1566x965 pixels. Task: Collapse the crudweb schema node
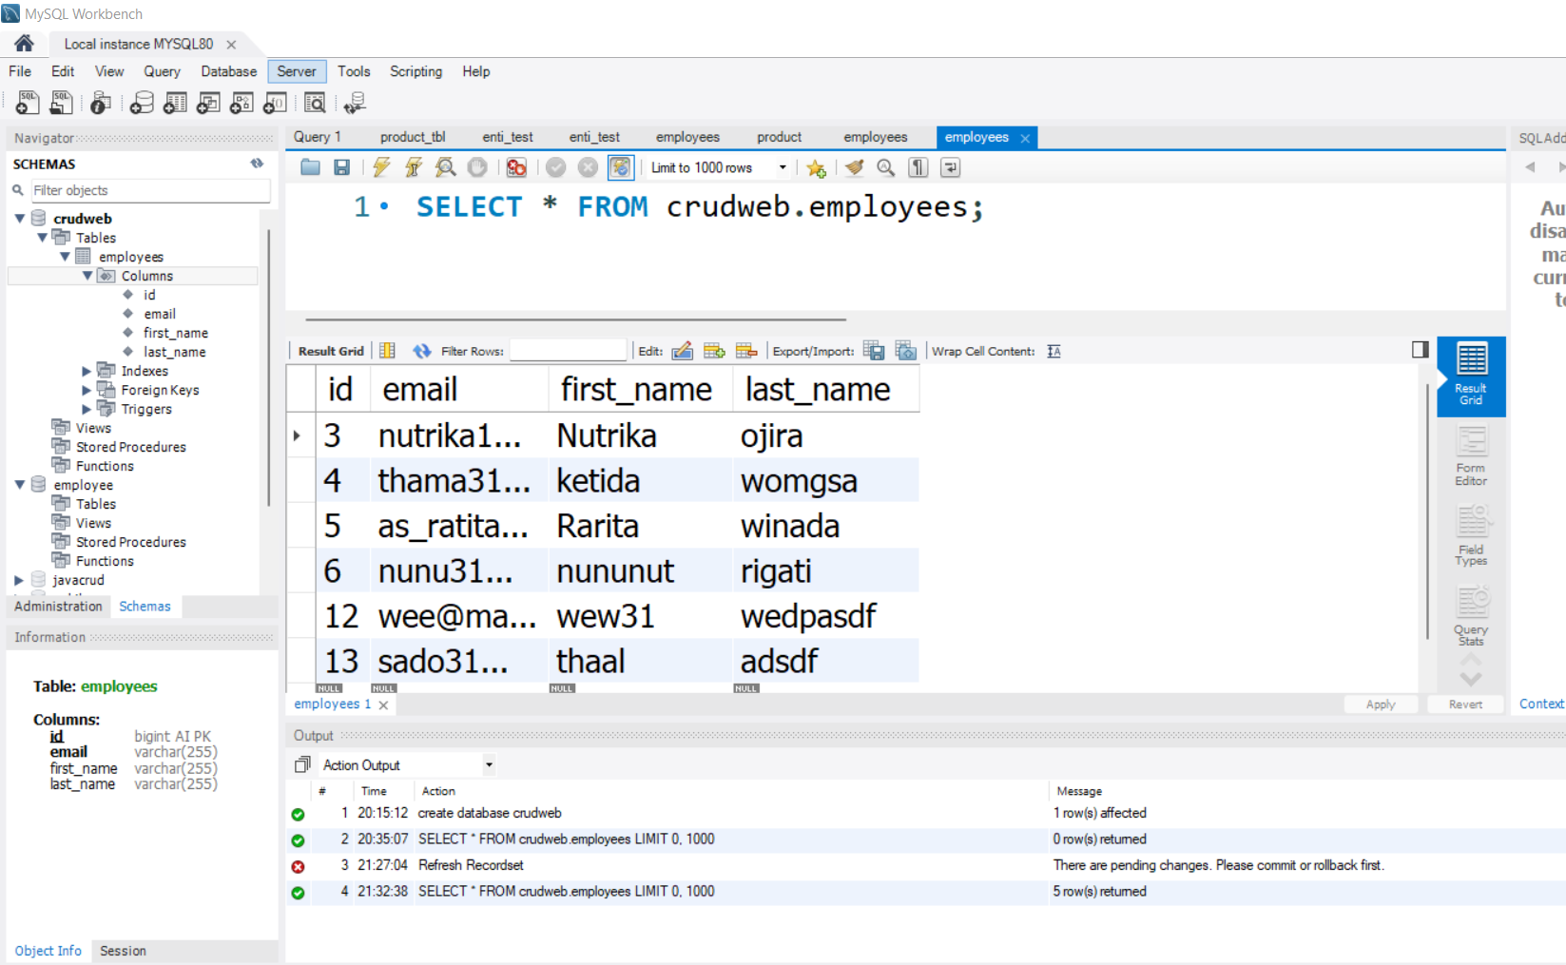[x=20, y=219]
